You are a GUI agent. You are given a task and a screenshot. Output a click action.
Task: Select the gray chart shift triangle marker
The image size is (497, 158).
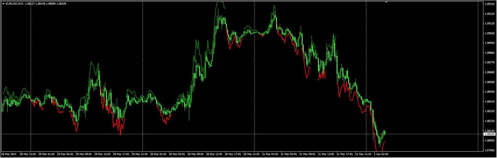386,2
